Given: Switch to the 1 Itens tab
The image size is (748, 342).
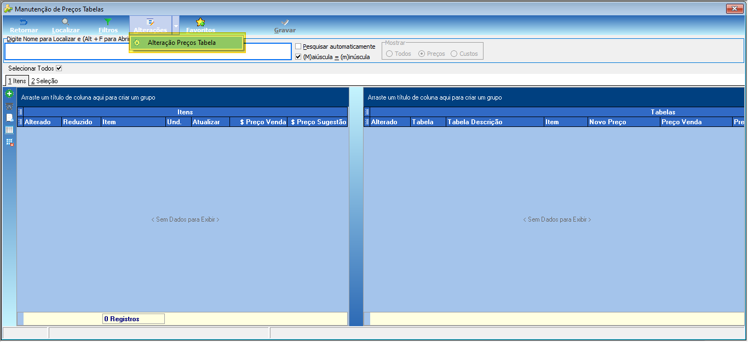Looking at the screenshot, I should [x=16, y=80].
